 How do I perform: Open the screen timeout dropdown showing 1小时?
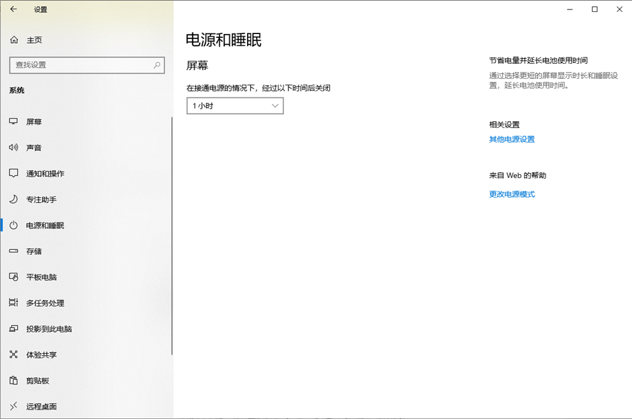(234, 105)
